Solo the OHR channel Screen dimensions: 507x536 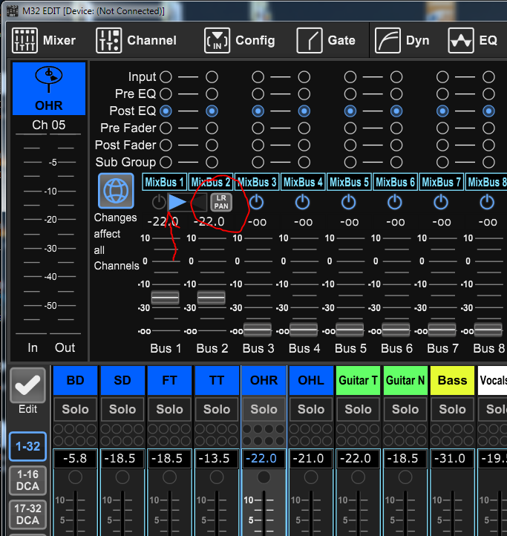[264, 409]
